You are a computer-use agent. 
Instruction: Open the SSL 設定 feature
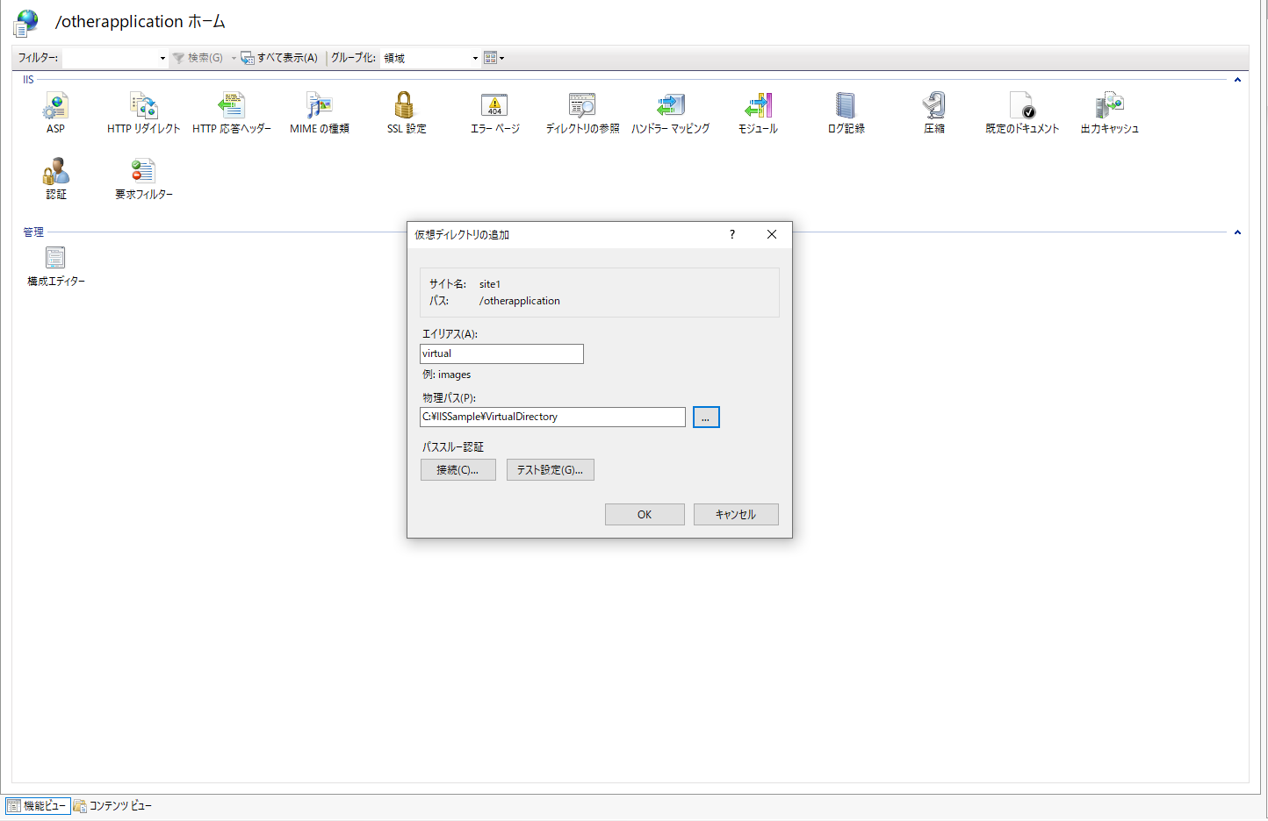[407, 113]
